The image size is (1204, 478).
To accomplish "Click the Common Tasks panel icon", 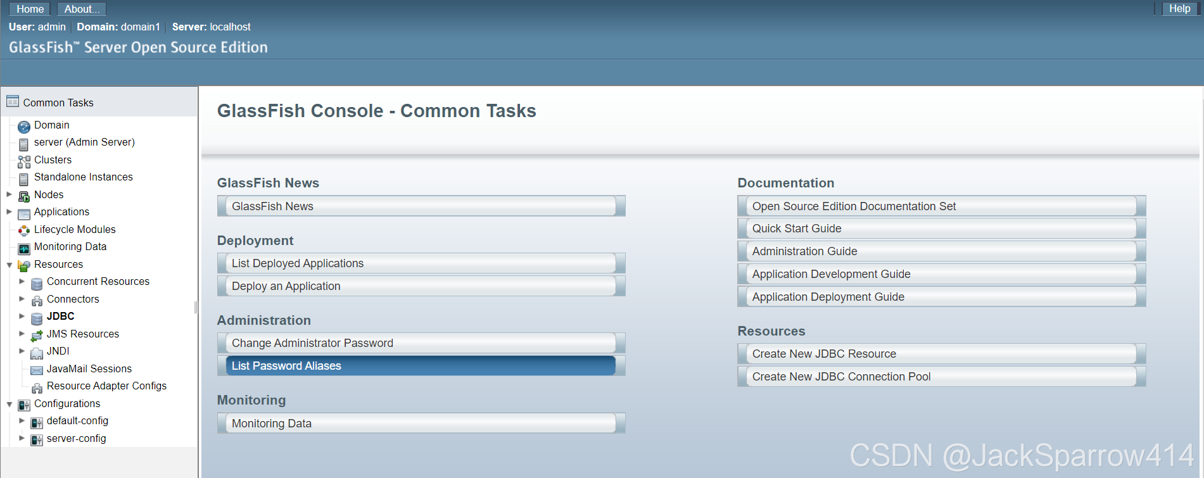I will [13, 101].
